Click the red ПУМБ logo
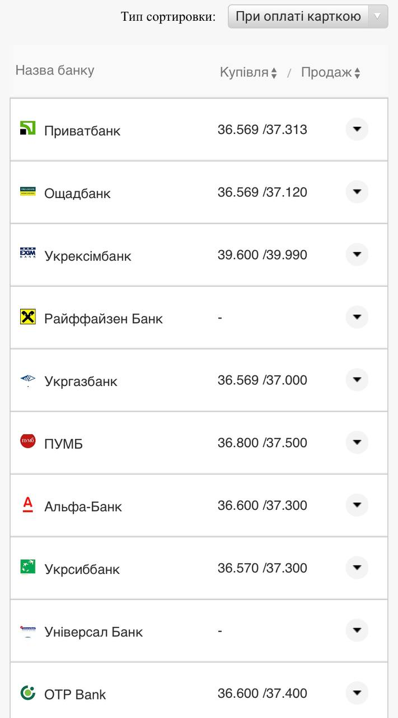 (27, 441)
